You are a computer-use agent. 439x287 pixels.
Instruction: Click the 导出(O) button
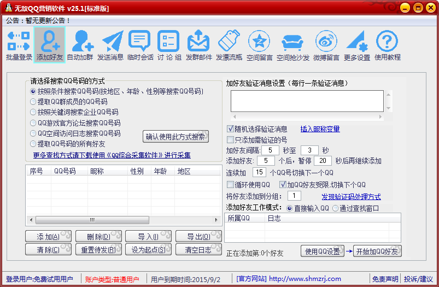coord(198,237)
